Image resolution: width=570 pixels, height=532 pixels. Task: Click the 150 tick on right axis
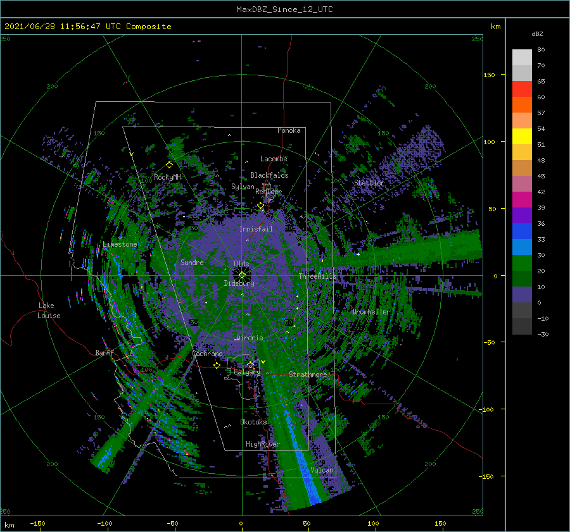pyautogui.click(x=489, y=75)
